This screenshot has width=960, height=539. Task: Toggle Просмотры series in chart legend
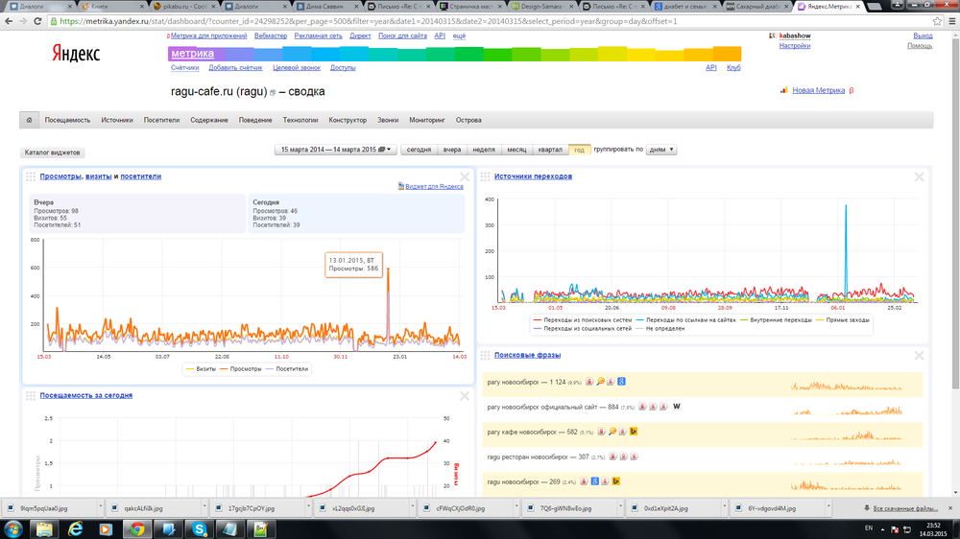[241, 369]
